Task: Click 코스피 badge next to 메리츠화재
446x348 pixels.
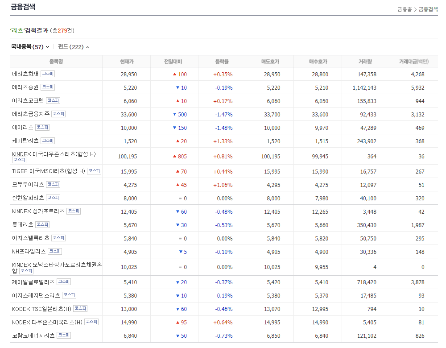Action: coord(48,74)
